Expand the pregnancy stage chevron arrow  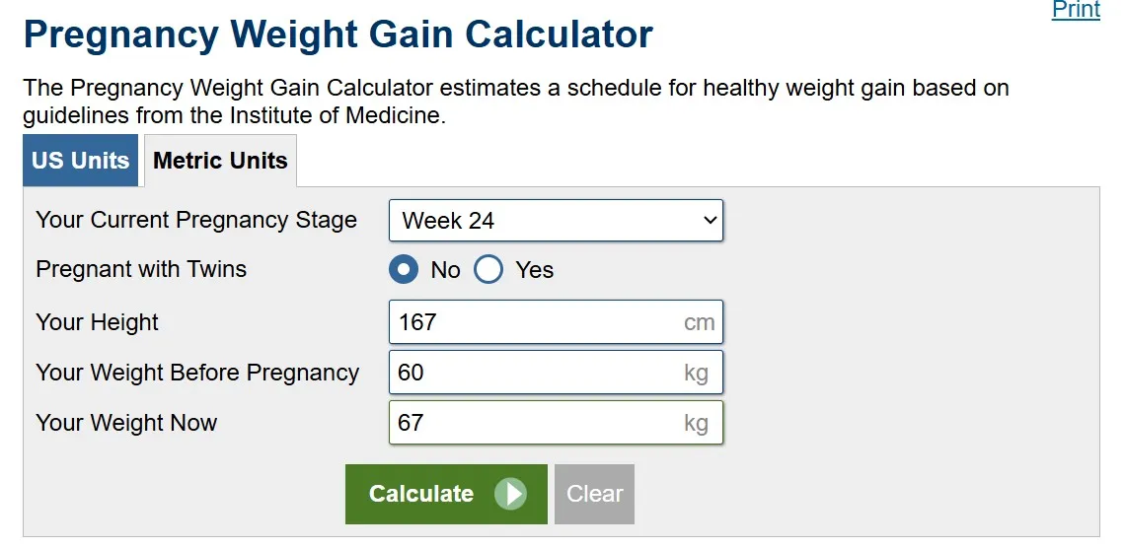[x=710, y=221]
